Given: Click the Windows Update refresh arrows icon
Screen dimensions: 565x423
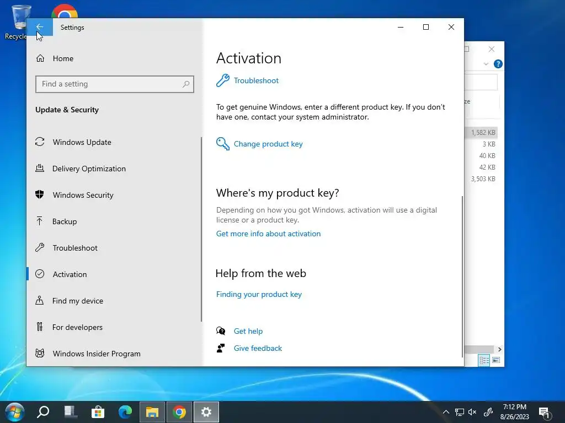Looking at the screenshot, I should [x=40, y=142].
